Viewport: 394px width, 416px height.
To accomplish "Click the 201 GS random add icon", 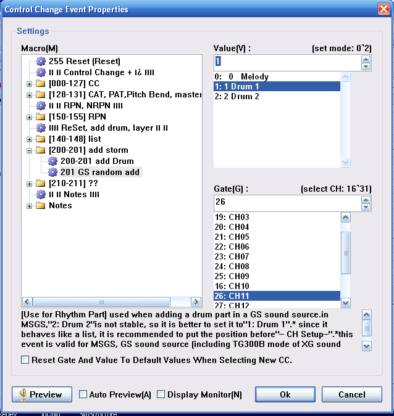I will [x=53, y=172].
